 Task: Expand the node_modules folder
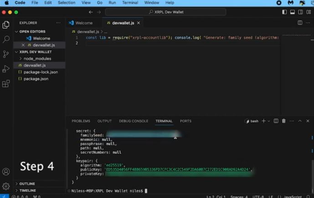[x=37, y=59]
